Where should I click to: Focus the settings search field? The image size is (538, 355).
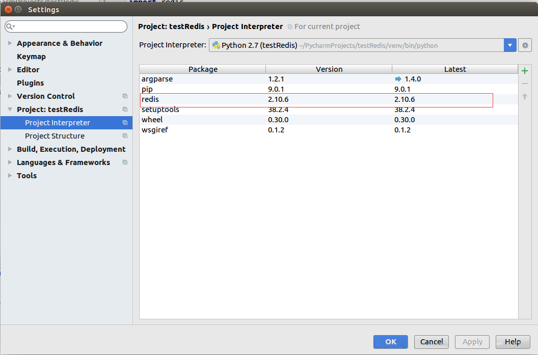pyautogui.click(x=66, y=26)
